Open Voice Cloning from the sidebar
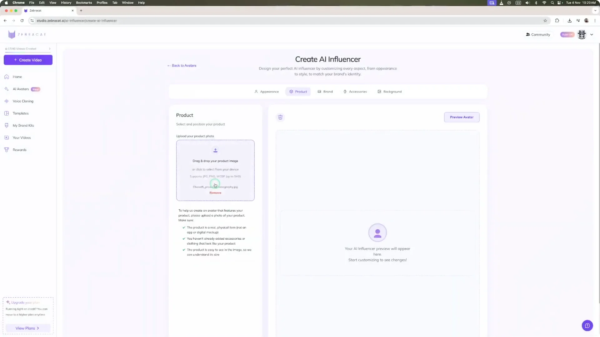This screenshot has width=600, height=337. pyautogui.click(x=22, y=101)
